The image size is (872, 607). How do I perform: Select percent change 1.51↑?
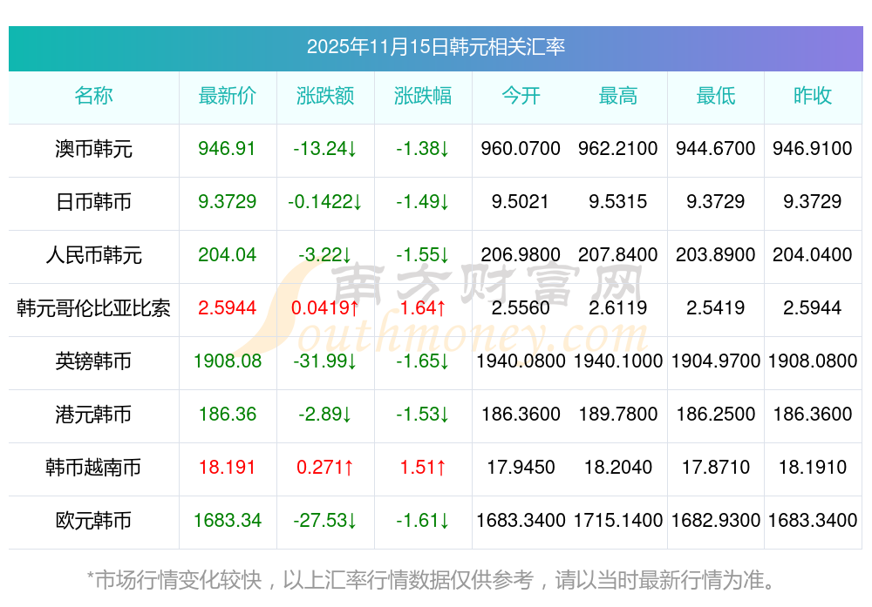tap(423, 467)
